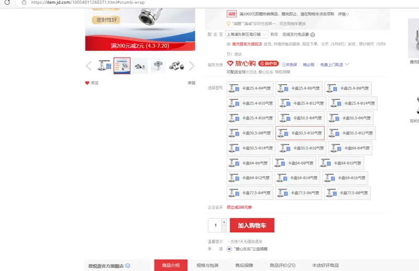Click the 满赠 promotion tag
This screenshot has height=271, width=419.
pyautogui.click(x=231, y=14)
